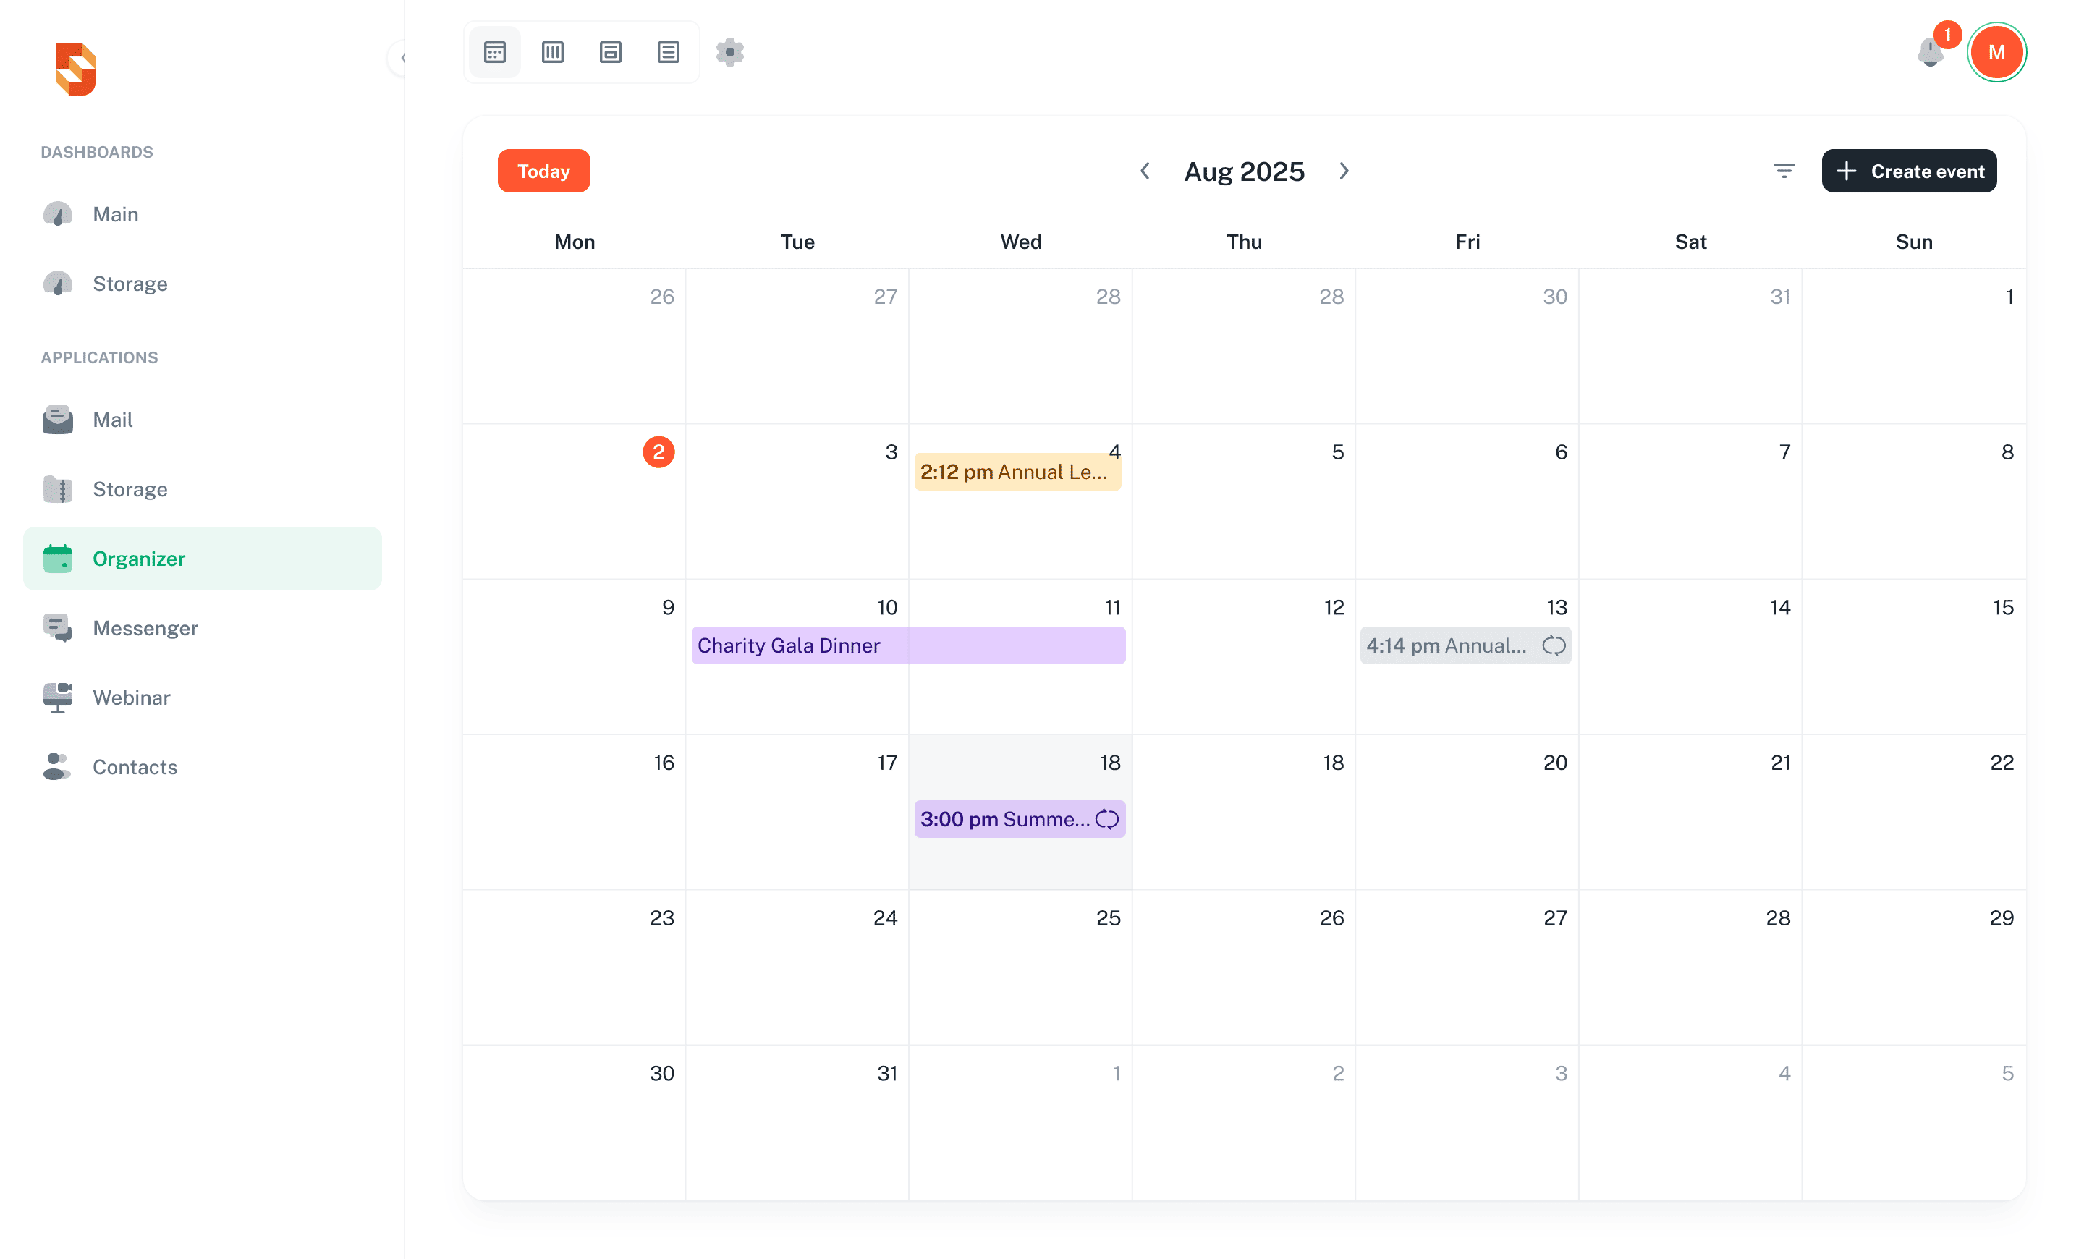Open the Charity Gala Dinner event
This screenshot has height=1259, width=2084.
pyautogui.click(x=907, y=646)
